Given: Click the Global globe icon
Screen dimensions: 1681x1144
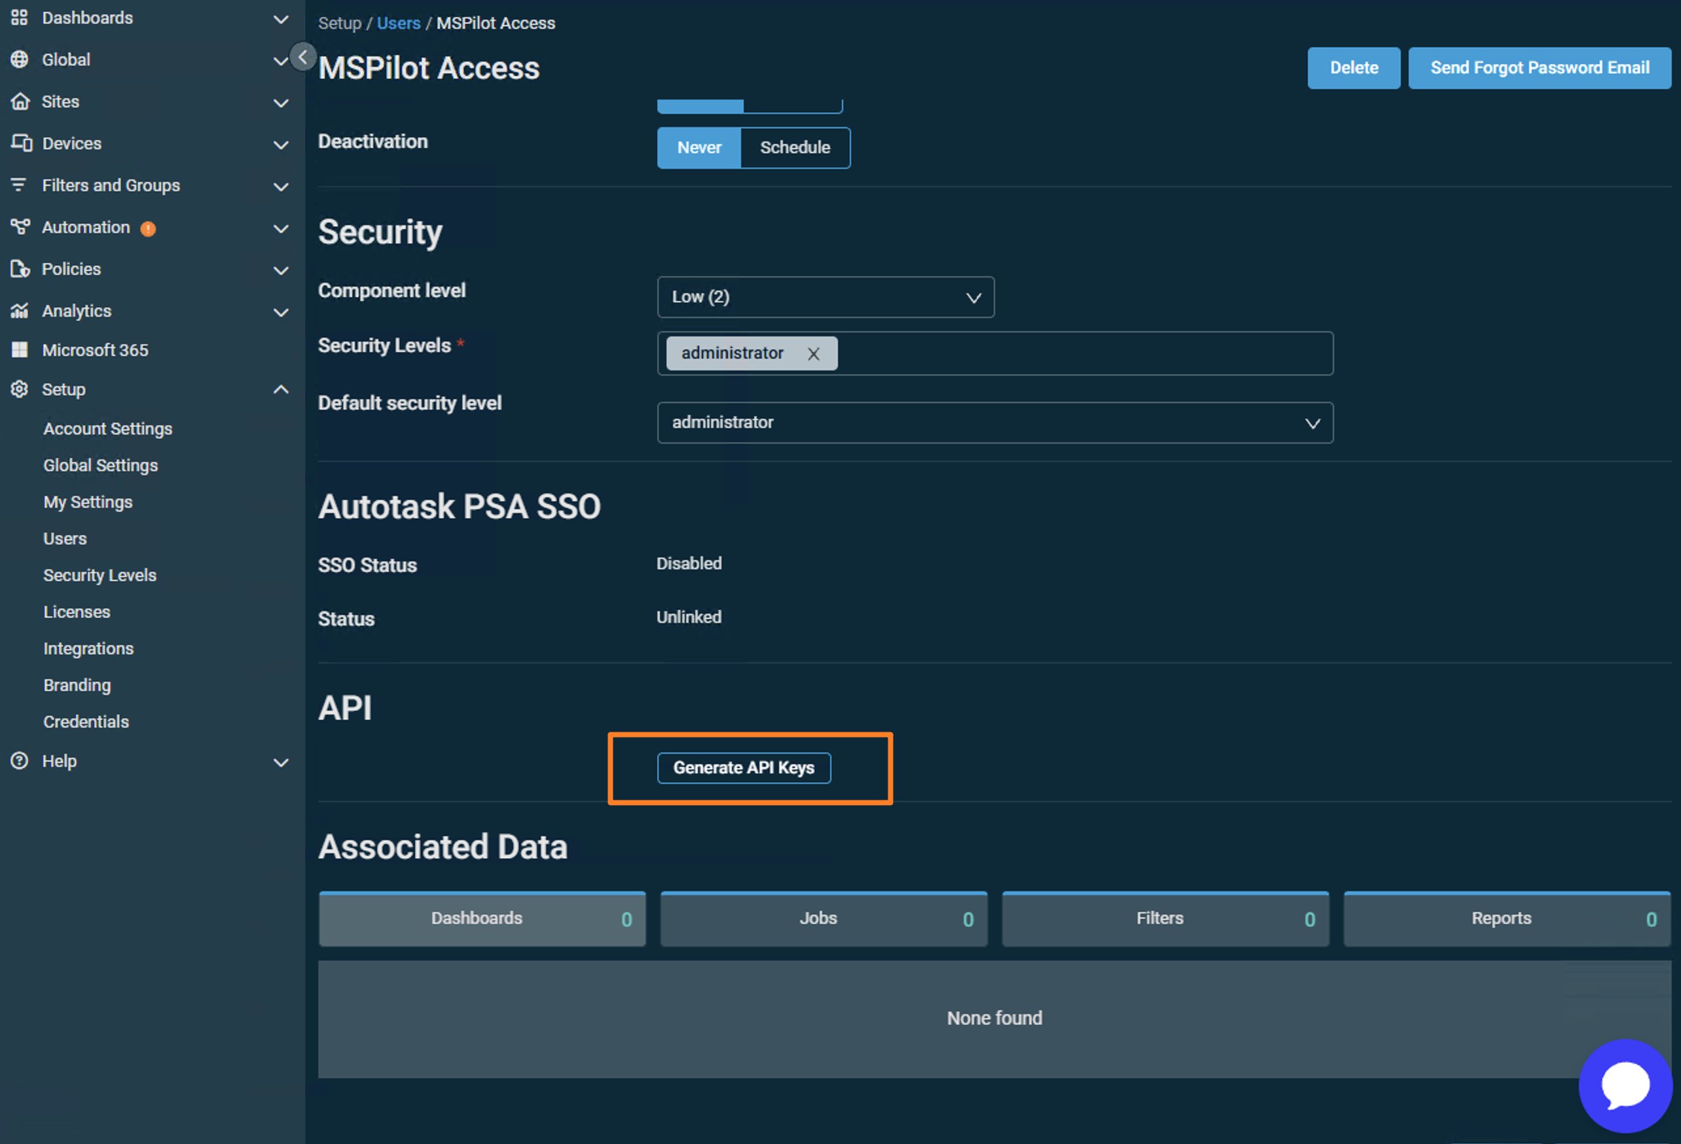Looking at the screenshot, I should click(20, 60).
